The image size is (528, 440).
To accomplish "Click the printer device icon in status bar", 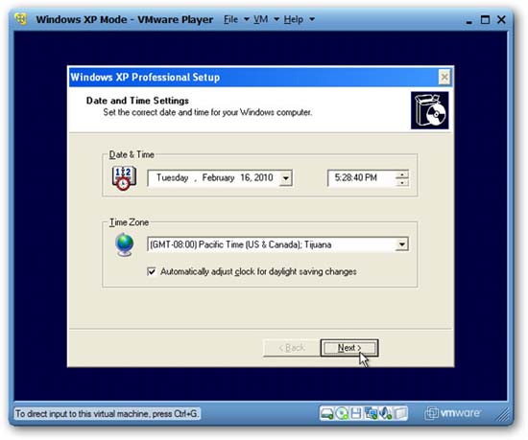I will (x=400, y=413).
